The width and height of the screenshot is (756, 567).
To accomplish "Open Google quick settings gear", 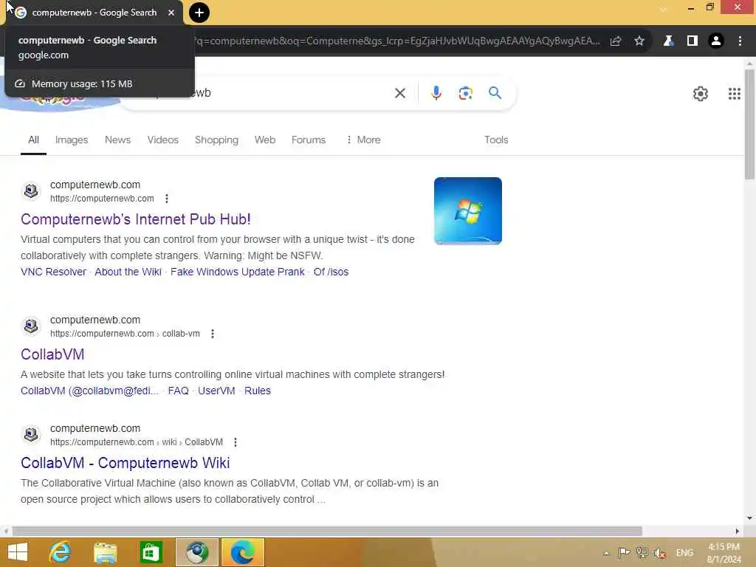I will (x=700, y=94).
